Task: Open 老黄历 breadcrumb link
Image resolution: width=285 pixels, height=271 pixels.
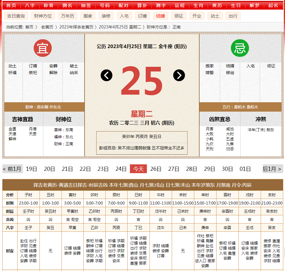Action: (x=47, y=27)
